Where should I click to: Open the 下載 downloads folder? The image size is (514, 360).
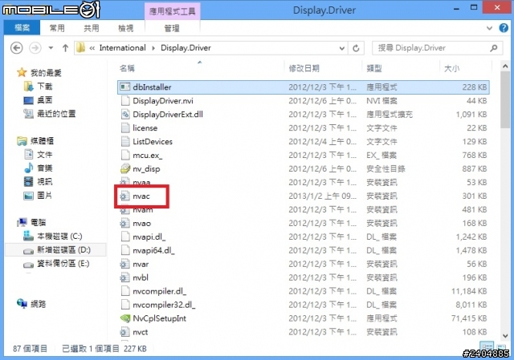coord(45,87)
